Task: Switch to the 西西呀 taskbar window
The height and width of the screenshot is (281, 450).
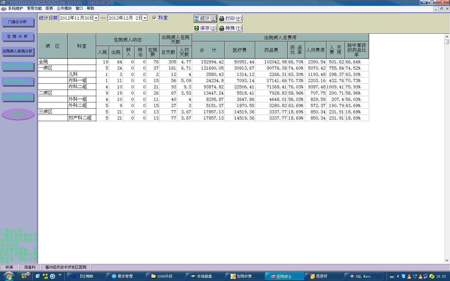Action: 324,276
